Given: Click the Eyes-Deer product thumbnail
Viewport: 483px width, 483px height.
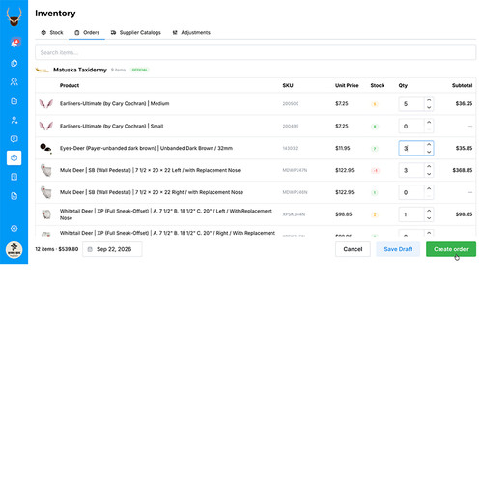Looking at the screenshot, I should pos(45,148).
